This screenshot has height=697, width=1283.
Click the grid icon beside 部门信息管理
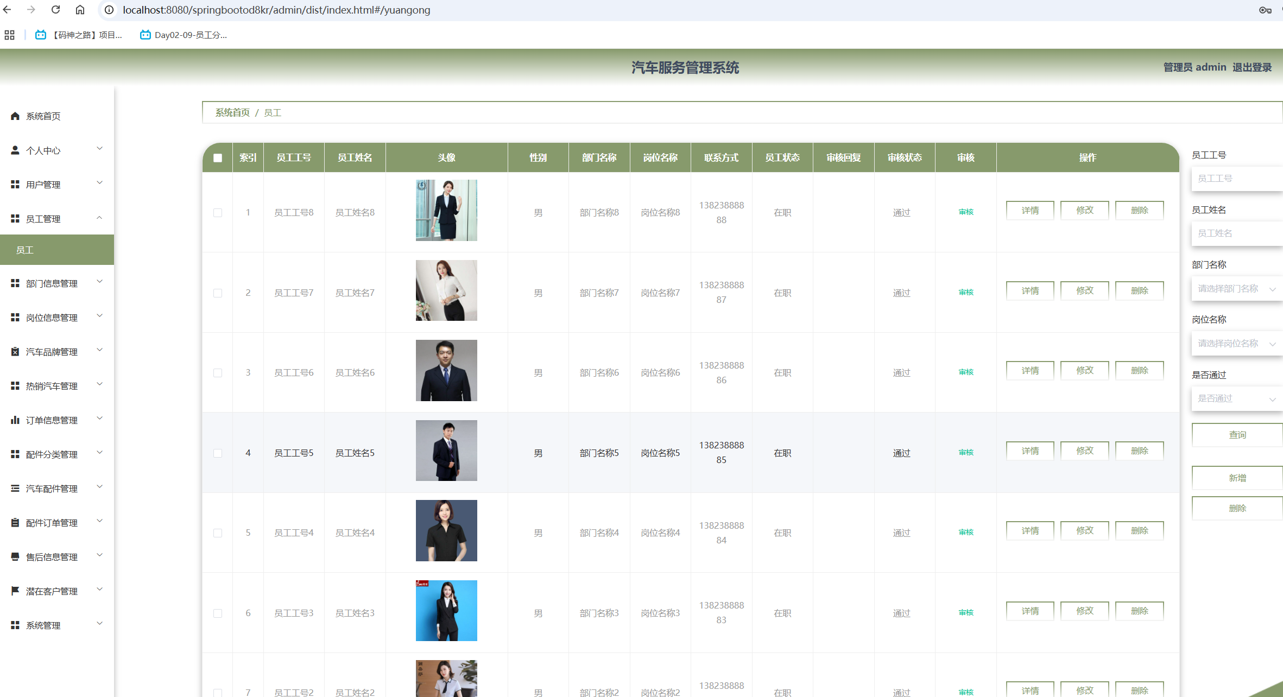tap(15, 283)
